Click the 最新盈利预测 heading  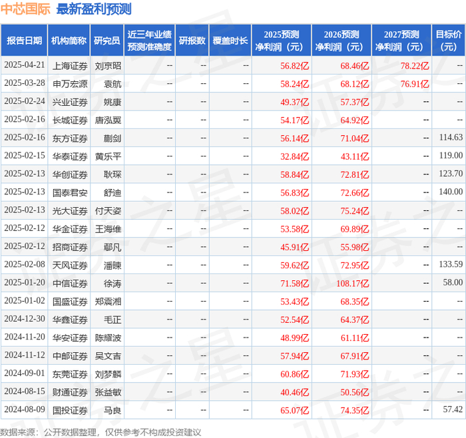(x=94, y=9)
